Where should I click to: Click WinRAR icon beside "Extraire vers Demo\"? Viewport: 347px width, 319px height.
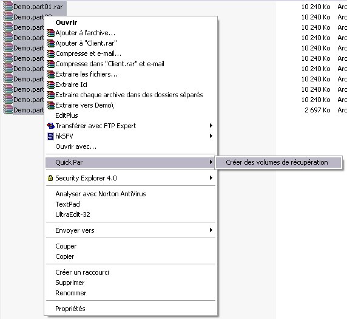[x=50, y=105]
